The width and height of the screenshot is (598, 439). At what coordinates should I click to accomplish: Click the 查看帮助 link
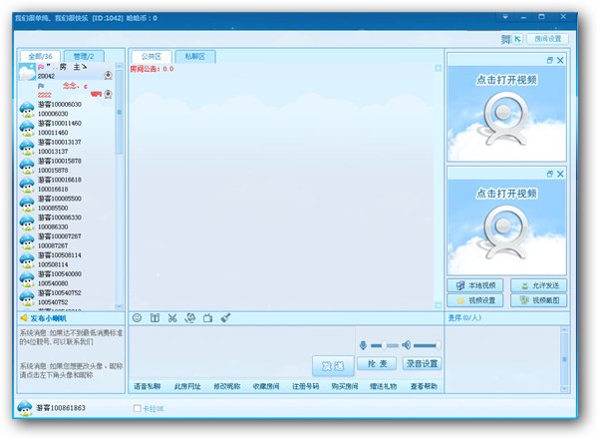424,386
